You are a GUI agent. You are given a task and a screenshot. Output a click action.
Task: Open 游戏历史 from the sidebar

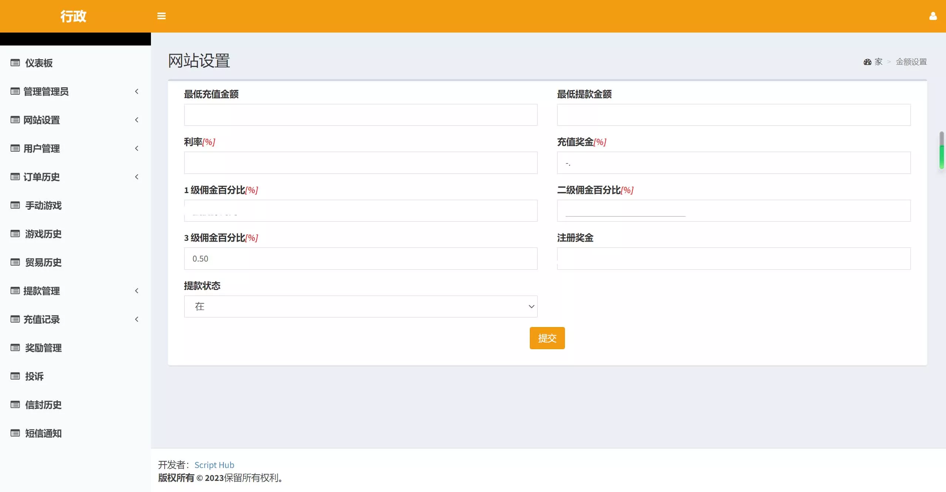15,234
